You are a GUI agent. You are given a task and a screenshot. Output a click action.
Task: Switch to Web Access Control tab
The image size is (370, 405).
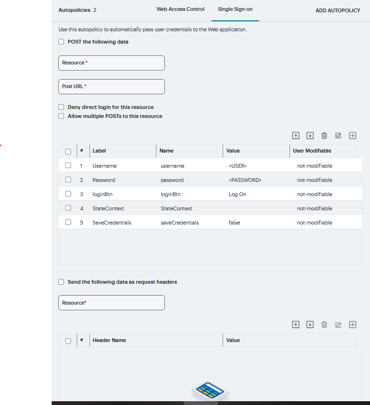click(180, 9)
